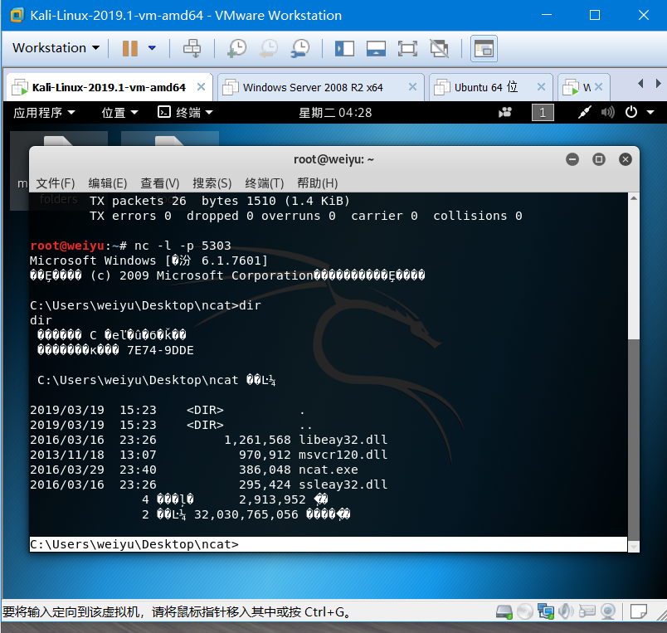The height and width of the screenshot is (633, 667).
Task: Revert VM to previous snapshot
Action: (269, 48)
